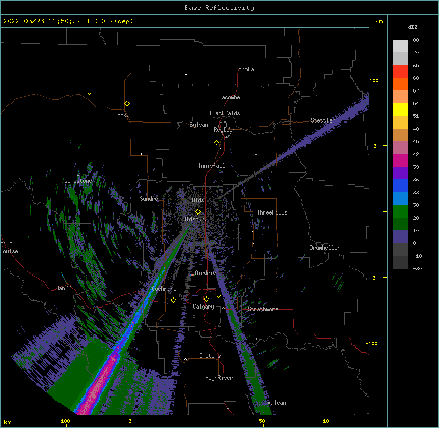
Task: Click the white caret marker below Ponoka
Action: 186,75
